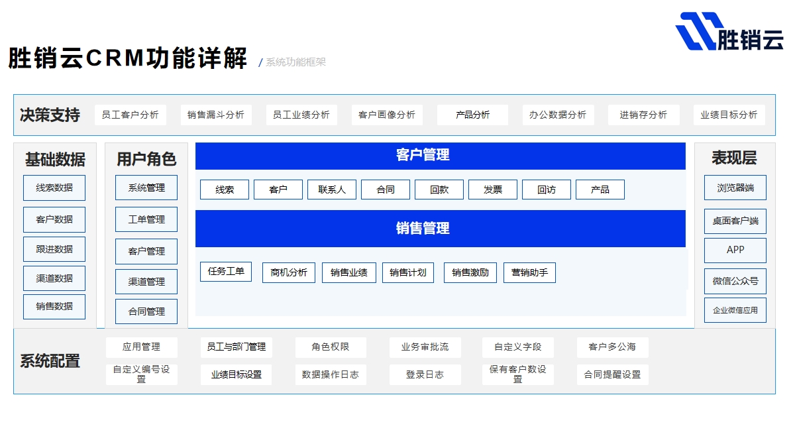Open 任务工单 under 销售管理

click(x=226, y=272)
